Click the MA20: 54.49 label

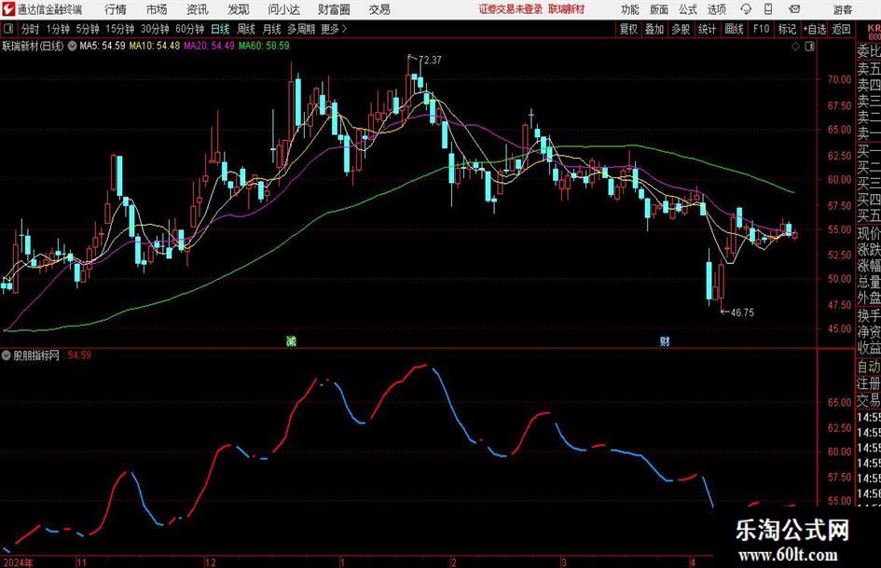[x=209, y=46]
